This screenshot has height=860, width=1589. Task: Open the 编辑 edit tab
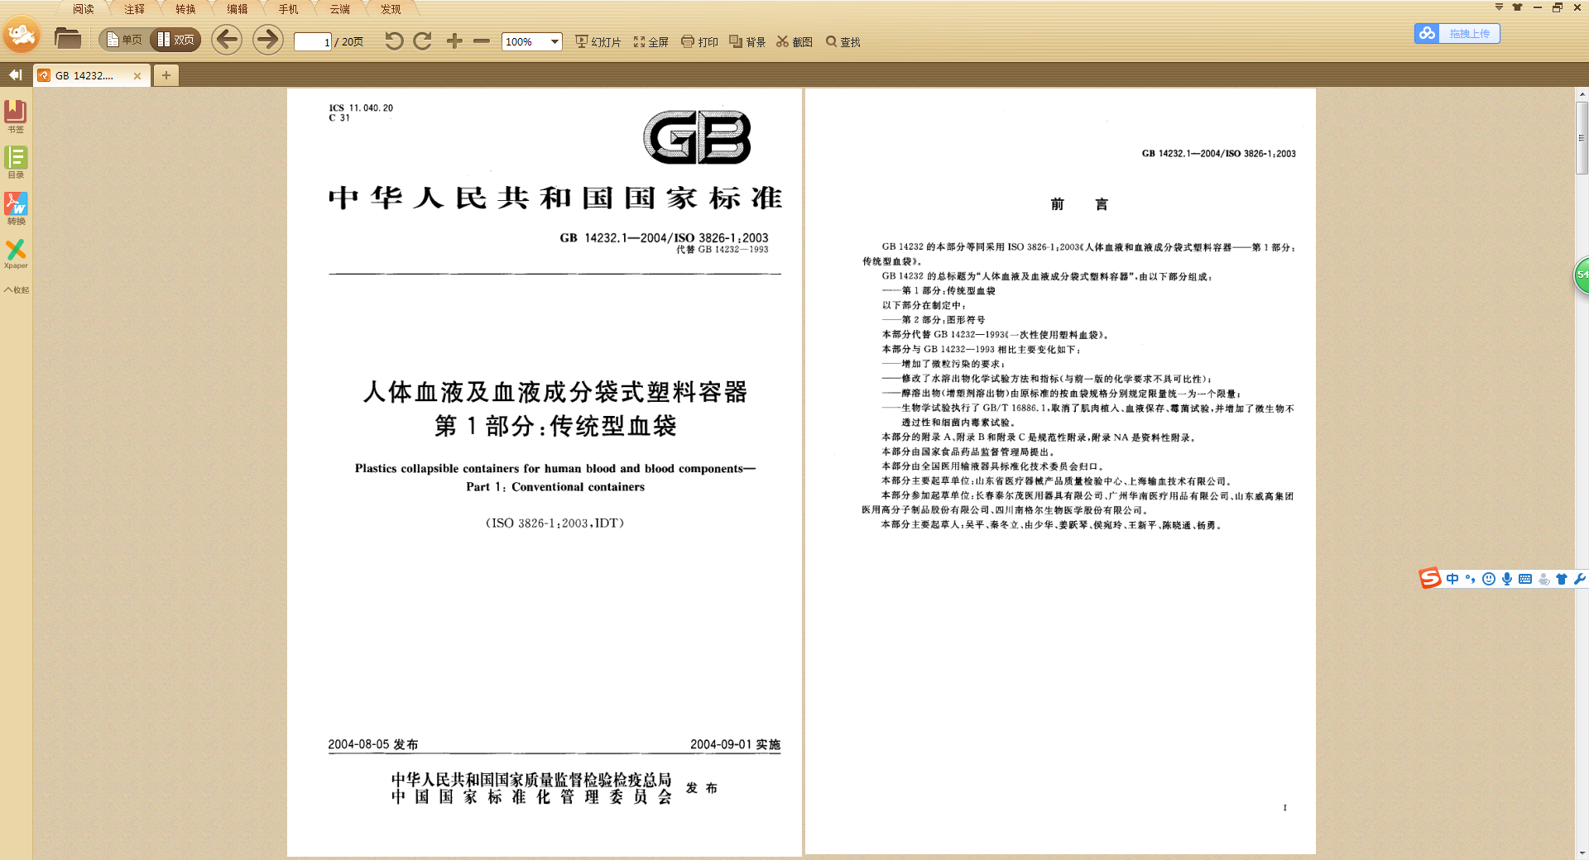(x=238, y=9)
